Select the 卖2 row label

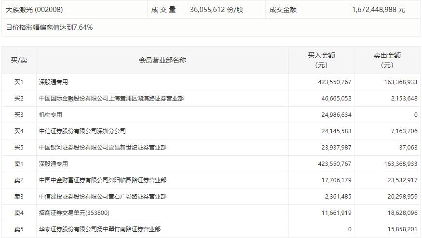[x=19, y=180]
